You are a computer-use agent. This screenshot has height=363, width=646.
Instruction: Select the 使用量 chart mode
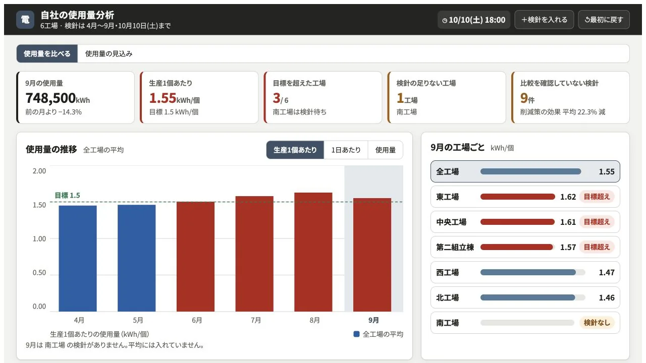386,150
